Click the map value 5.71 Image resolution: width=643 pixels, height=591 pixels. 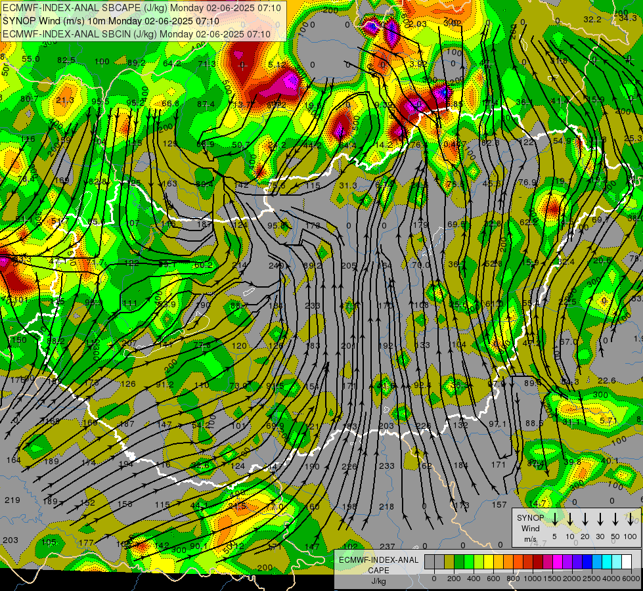coord(609,420)
